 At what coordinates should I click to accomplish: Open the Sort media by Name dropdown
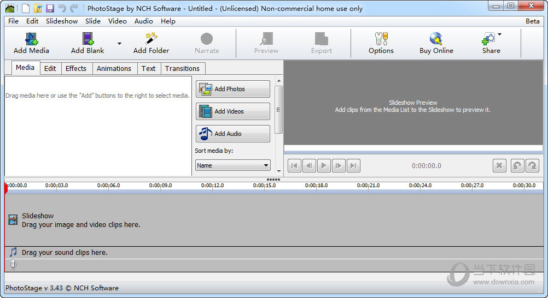pyautogui.click(x=233, y=165)
